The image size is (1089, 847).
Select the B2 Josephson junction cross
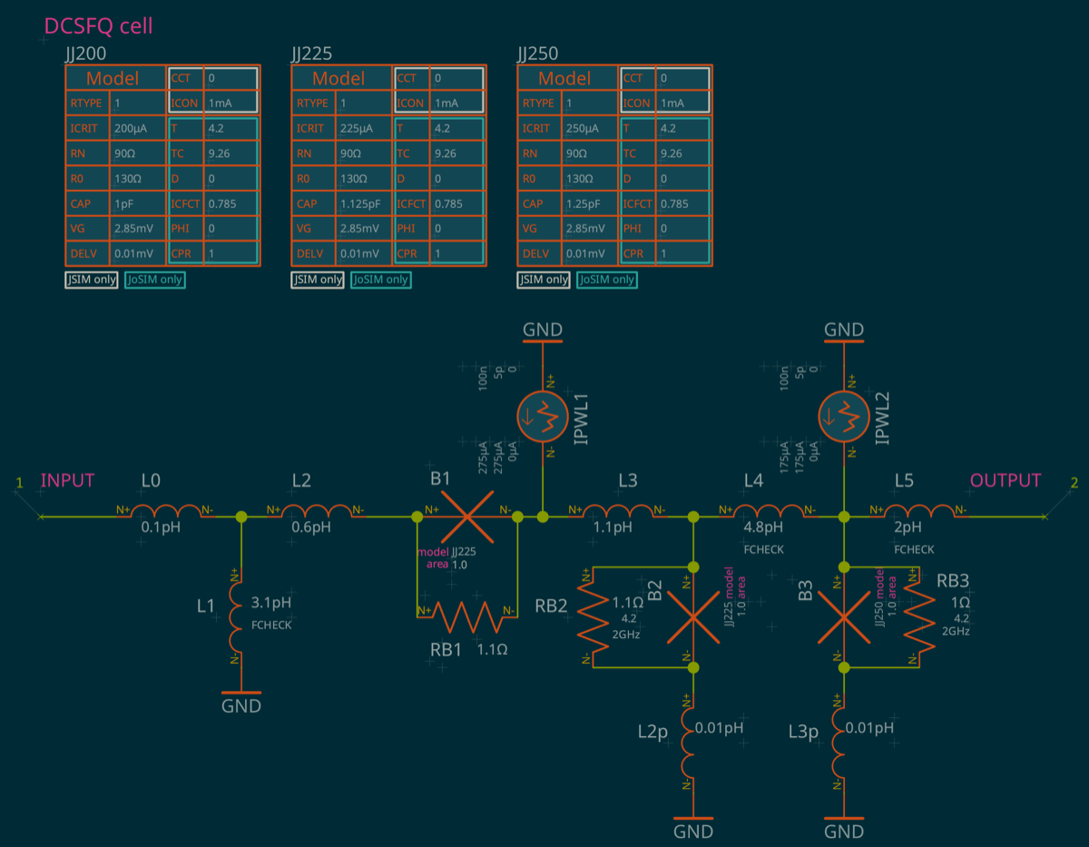pyautogui.click(x=693, y=617)
